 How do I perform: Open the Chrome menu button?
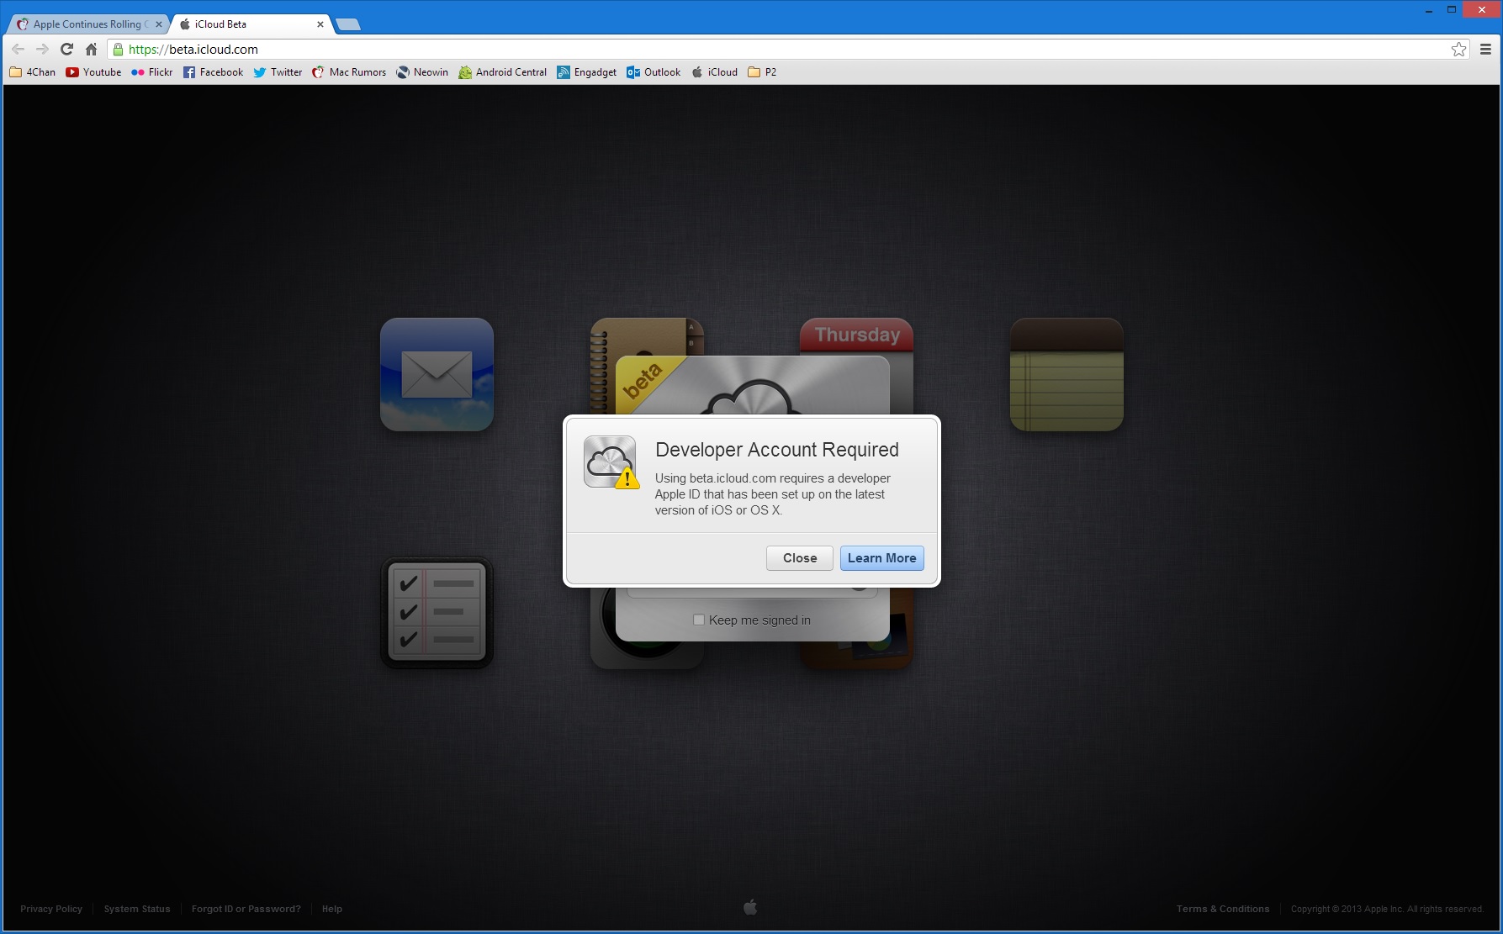pos(1485,50)
